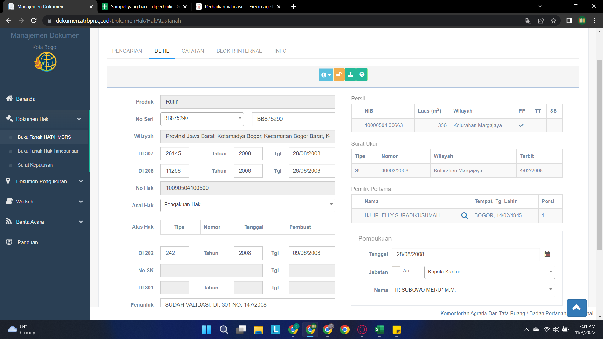This screenshot has width=603, height=339.
Task: Open the Asal Hak Pengakuan Hak dropdown
Action: point(247,205)
